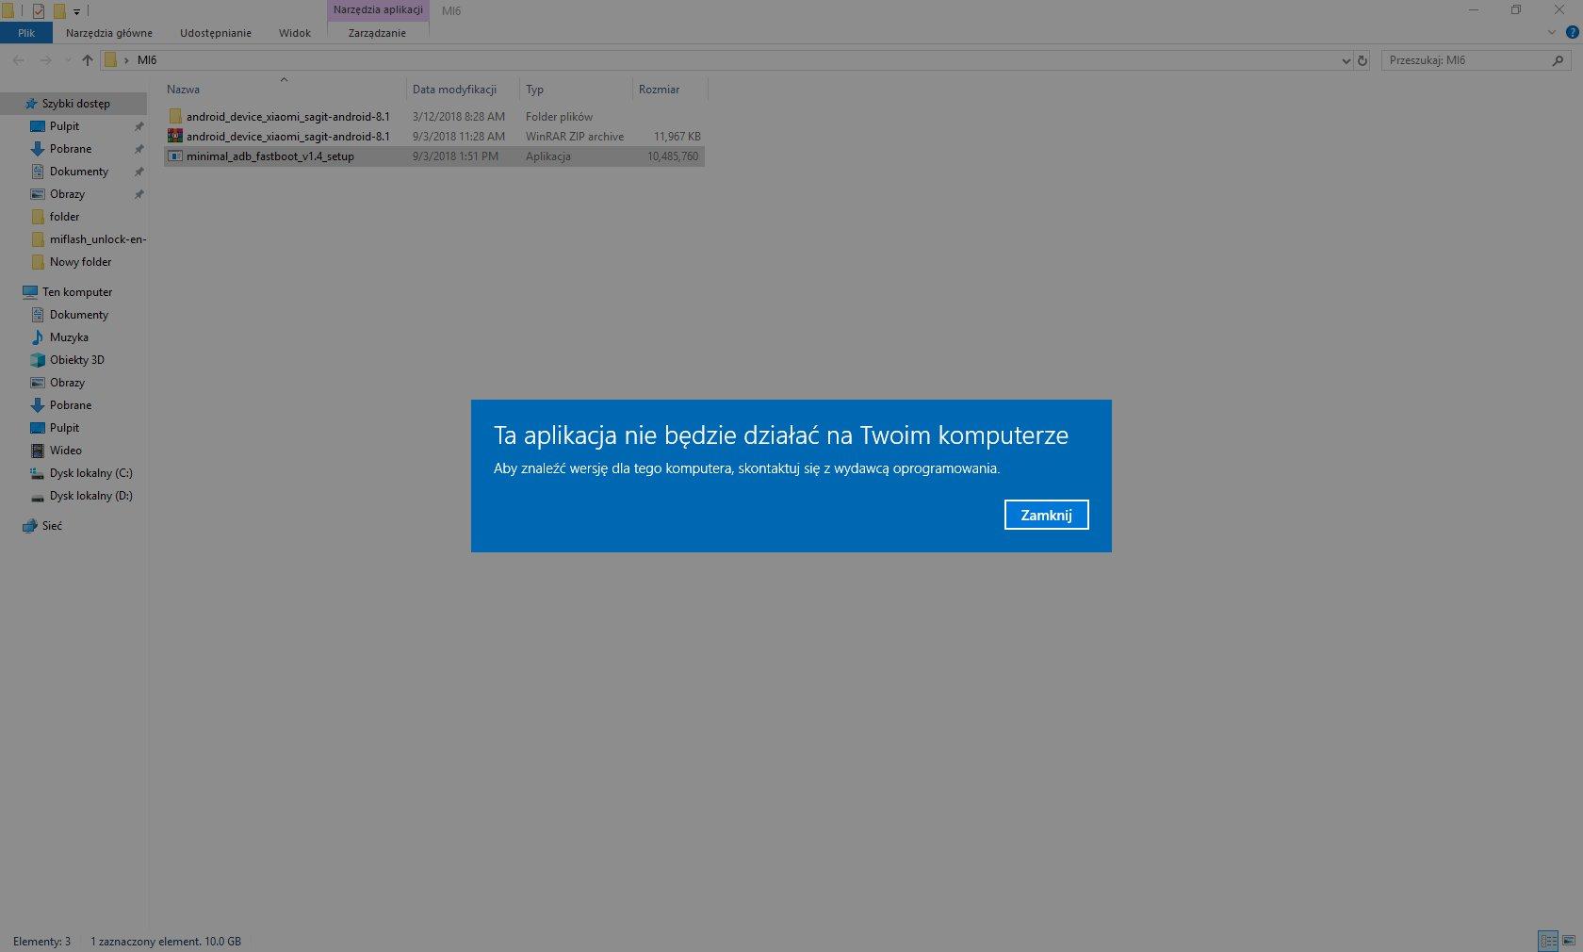Click the Sieć network icon in sidebar
This screenshot has height=952, width=1583.
(30, 526)
